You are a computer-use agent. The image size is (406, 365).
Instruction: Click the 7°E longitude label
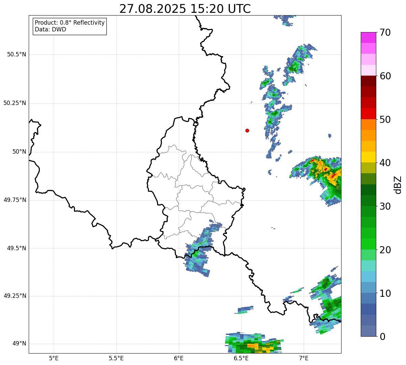coord(304,358)
